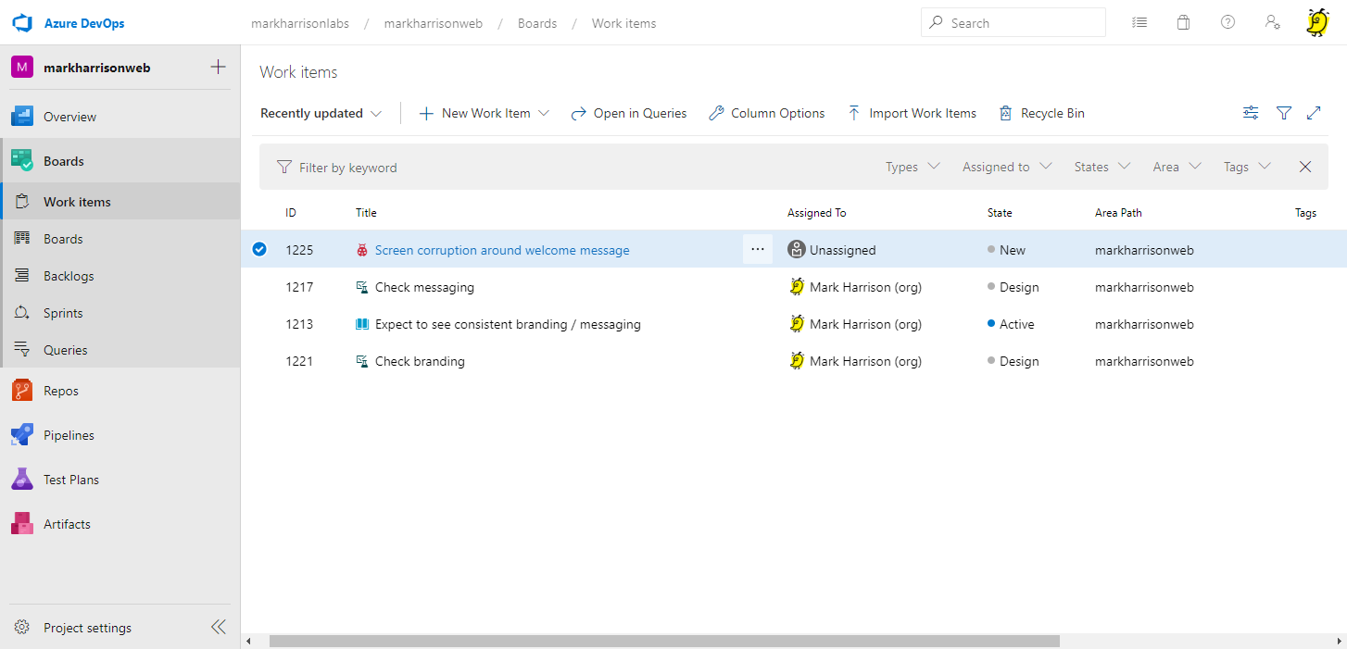The height and width of the screenshot is (649, 1347).
Task: Open the Assigned to filter dropdown
Action: click(x=1007, y=167)
